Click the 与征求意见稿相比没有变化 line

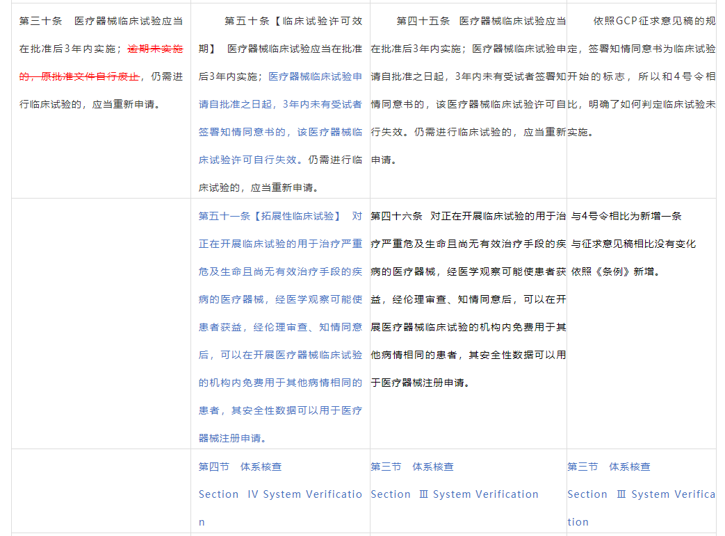pos(633,244)
